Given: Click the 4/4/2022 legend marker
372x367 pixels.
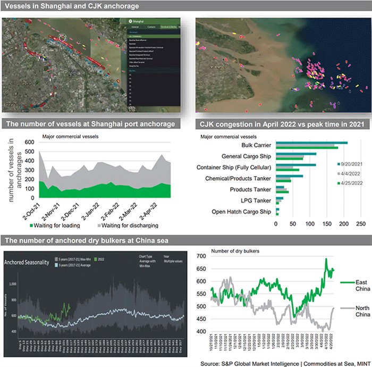Looking at the screenshot, I should (338, 173).
